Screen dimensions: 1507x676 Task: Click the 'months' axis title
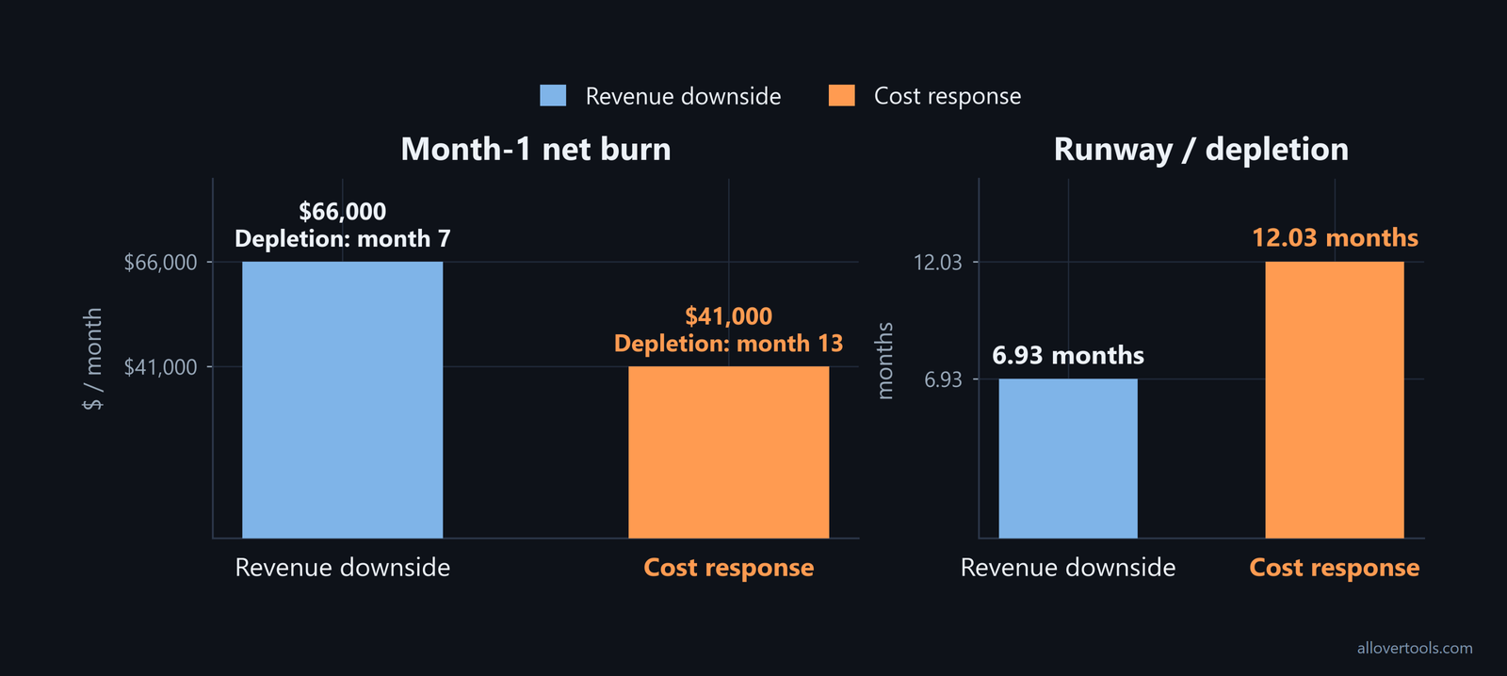point(884,361)
